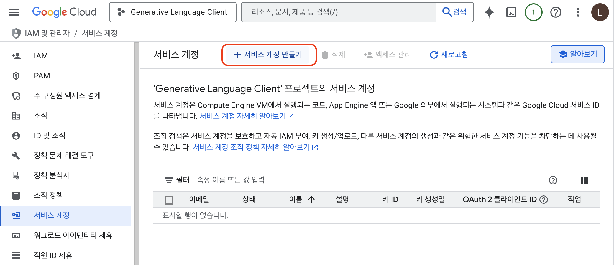614x265 pixels.
Task: Click the 조직 정책 list icon
Action: pyautogui.click(x=16, y=195)
